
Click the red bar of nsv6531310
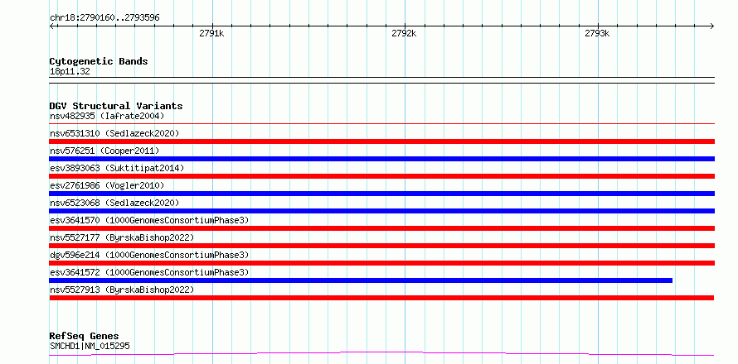pyautogui.click(x=382, y=141)
